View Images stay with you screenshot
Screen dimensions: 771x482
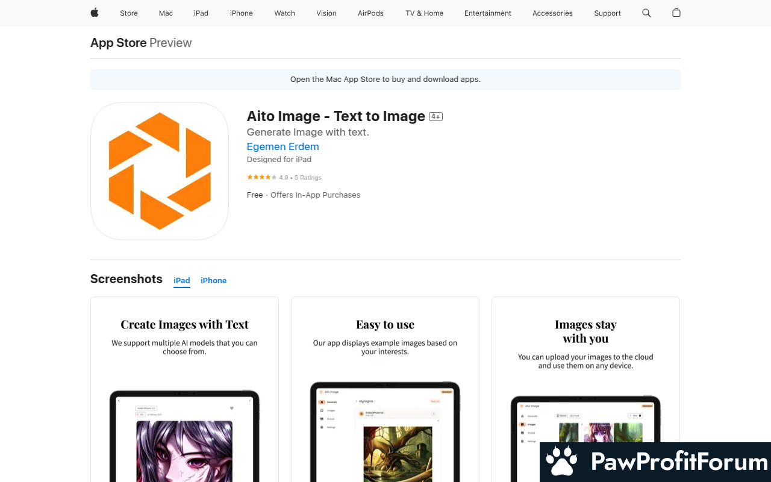coord(585,389)
